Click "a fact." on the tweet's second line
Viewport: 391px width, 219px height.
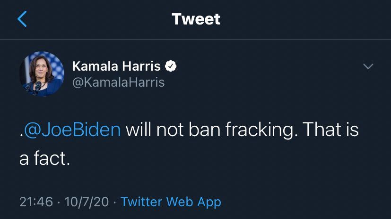click(x=44, y=158)
